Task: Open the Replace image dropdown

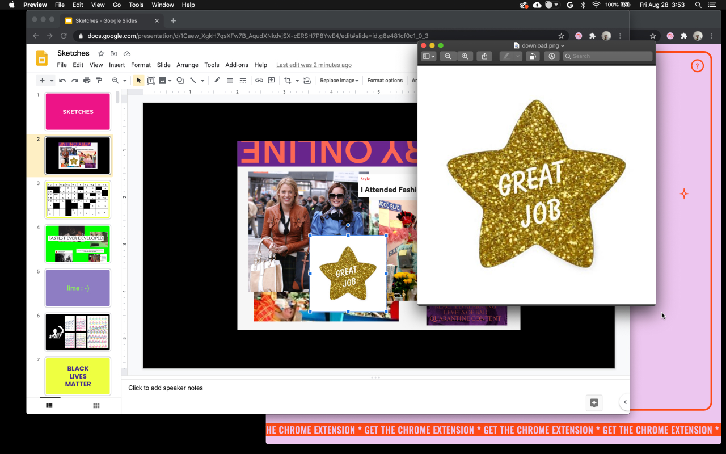Action: [339, 81]
